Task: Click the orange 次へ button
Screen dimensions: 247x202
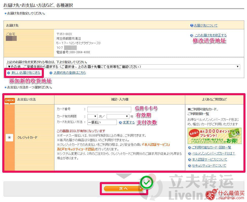Action: tap(124, 189)
